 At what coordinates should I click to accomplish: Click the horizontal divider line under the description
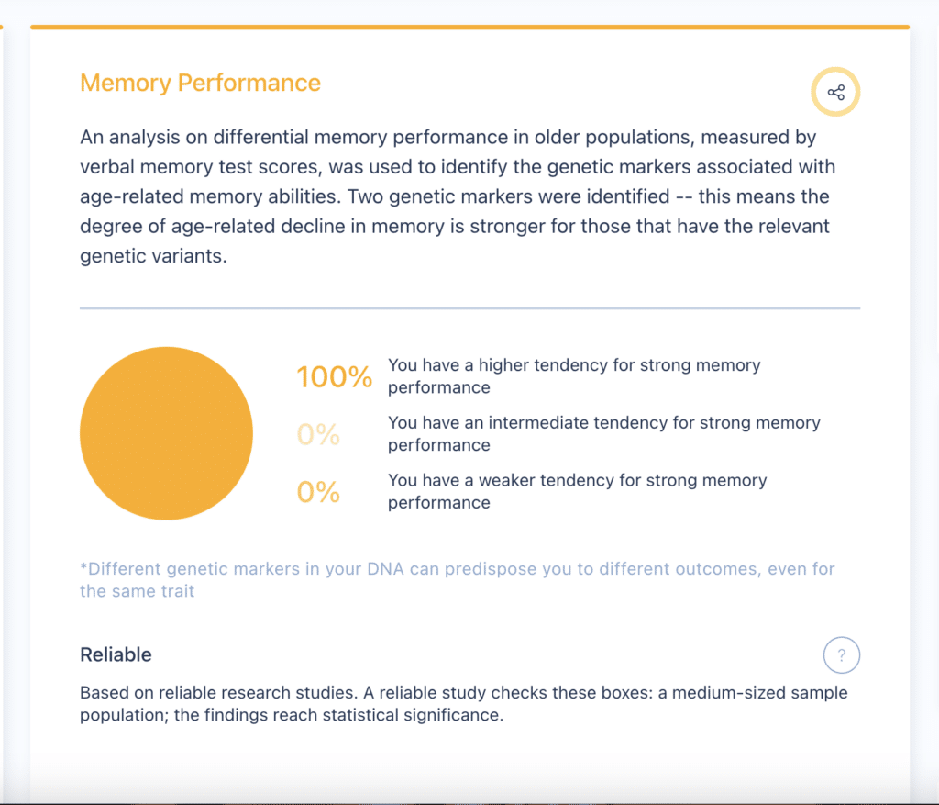tap(470, 308)
